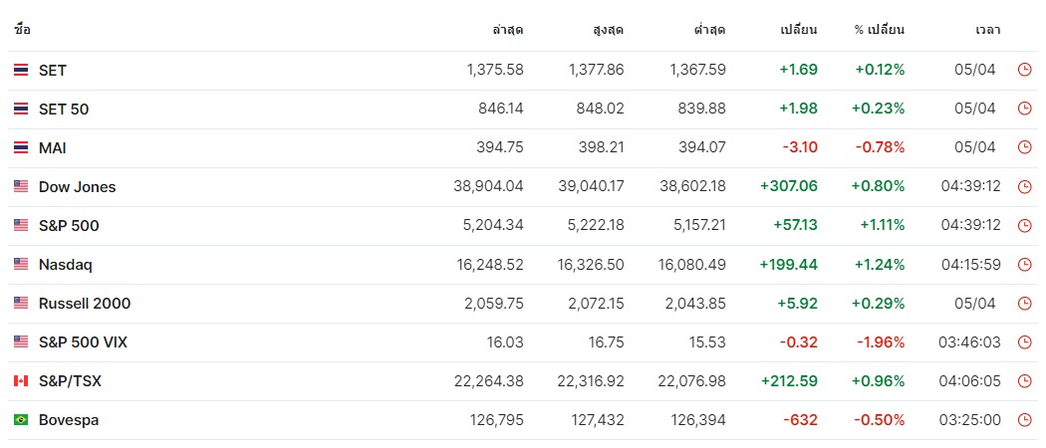This screenshot has width=1046, height=448.
Task: Click the US flag beside Russell 2000
Action: coord(21,304)
